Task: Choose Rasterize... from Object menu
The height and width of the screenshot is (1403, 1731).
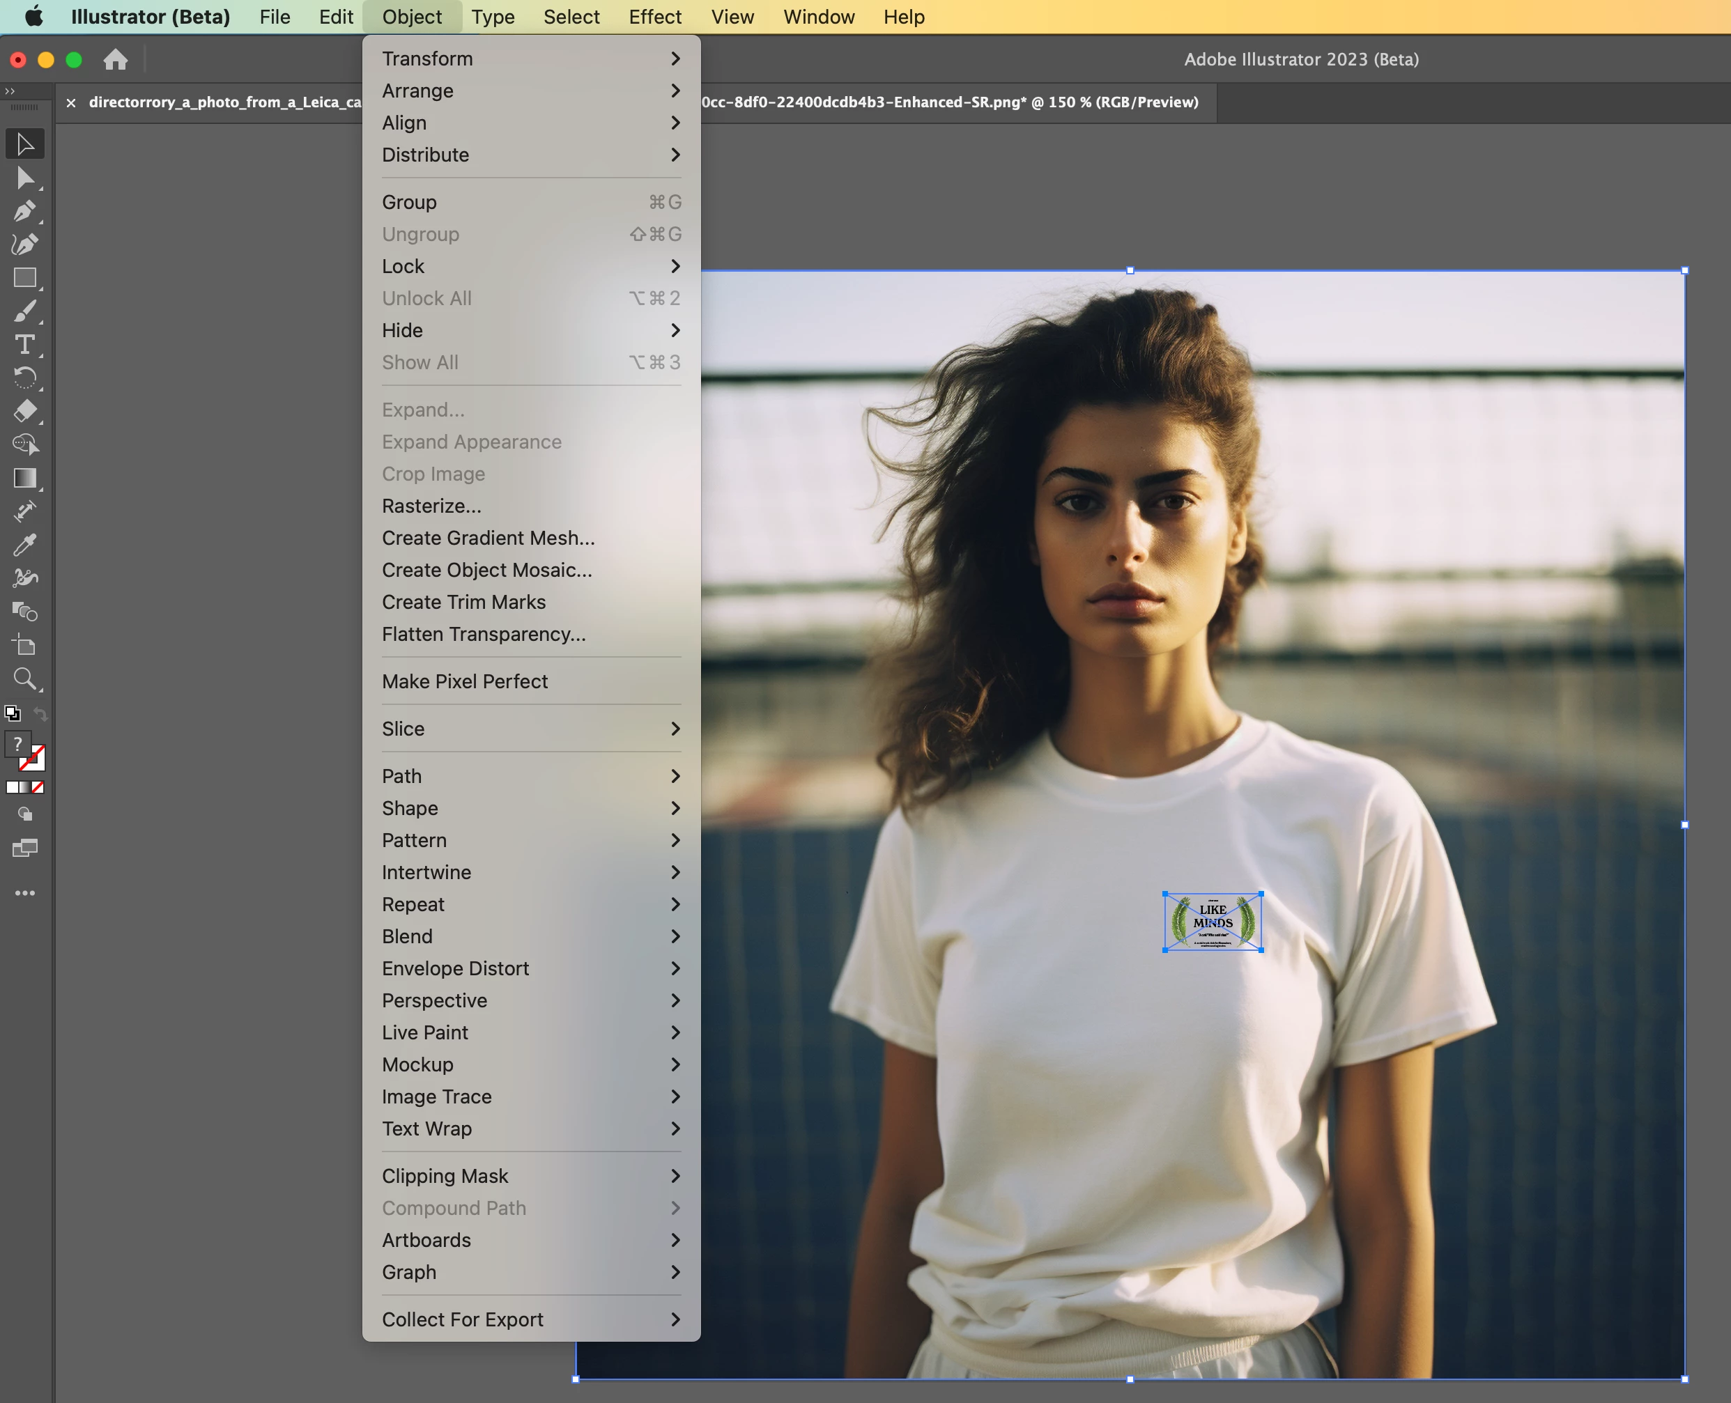Action: pyautogui.click(x=431, y=506)
